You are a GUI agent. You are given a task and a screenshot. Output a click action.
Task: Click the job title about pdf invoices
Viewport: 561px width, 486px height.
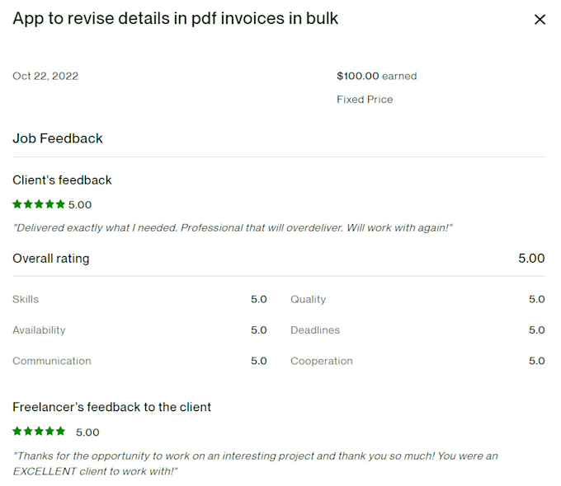(175, 19)
